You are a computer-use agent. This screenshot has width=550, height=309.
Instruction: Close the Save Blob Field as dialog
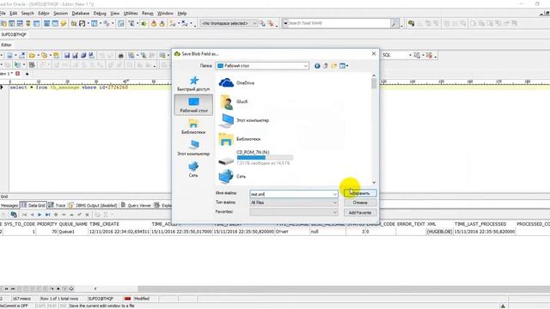[x=374, y=53]
